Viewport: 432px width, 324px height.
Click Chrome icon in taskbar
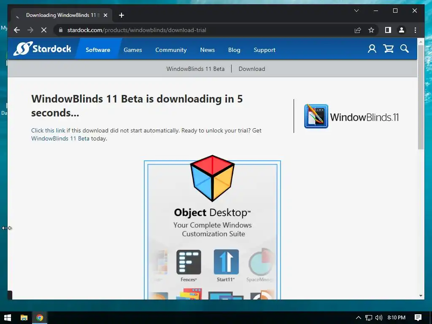tap(40, 318)
